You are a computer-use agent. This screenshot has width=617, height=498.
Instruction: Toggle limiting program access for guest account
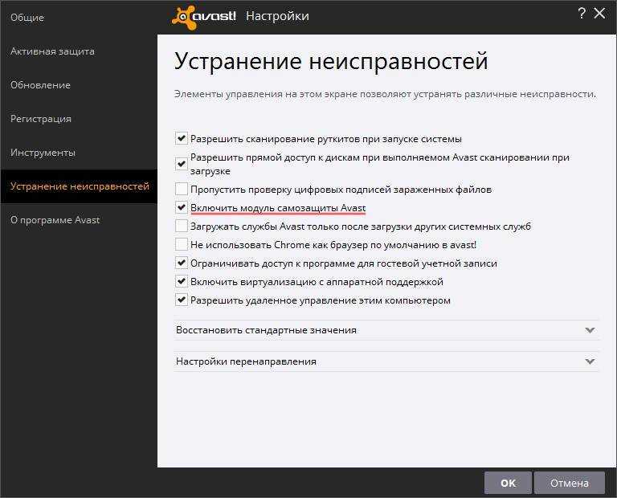pos(181,263)
